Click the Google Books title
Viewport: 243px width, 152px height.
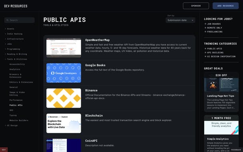click(x=95, y=65)
